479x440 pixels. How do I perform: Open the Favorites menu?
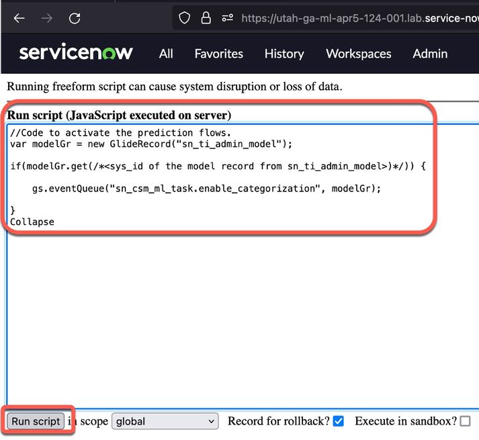tap(219, 54)
